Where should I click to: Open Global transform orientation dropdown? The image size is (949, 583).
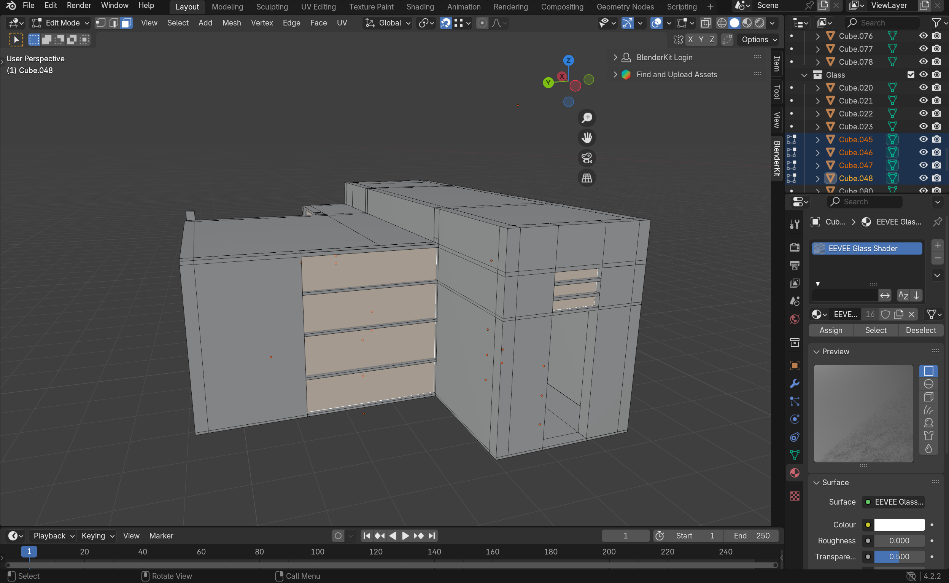[x=388, y=23]
